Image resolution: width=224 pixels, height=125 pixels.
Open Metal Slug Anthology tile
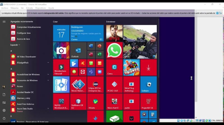[x=131, y=85]
